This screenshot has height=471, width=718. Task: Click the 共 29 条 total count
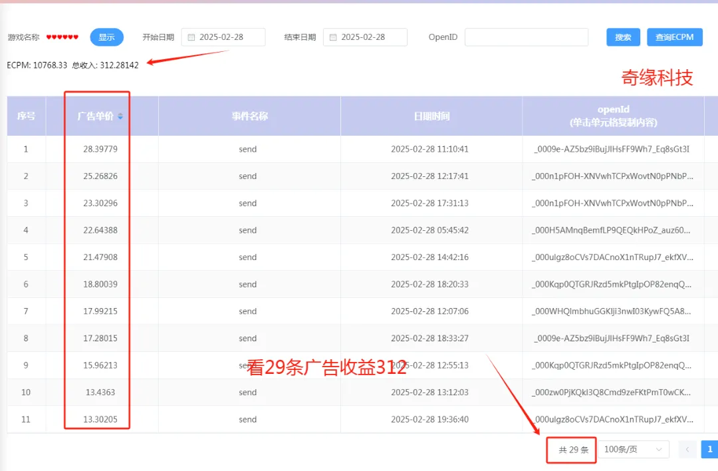(x=573, y=450)
